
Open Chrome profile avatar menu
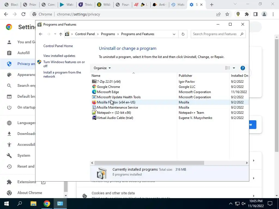tap(264, 14)
